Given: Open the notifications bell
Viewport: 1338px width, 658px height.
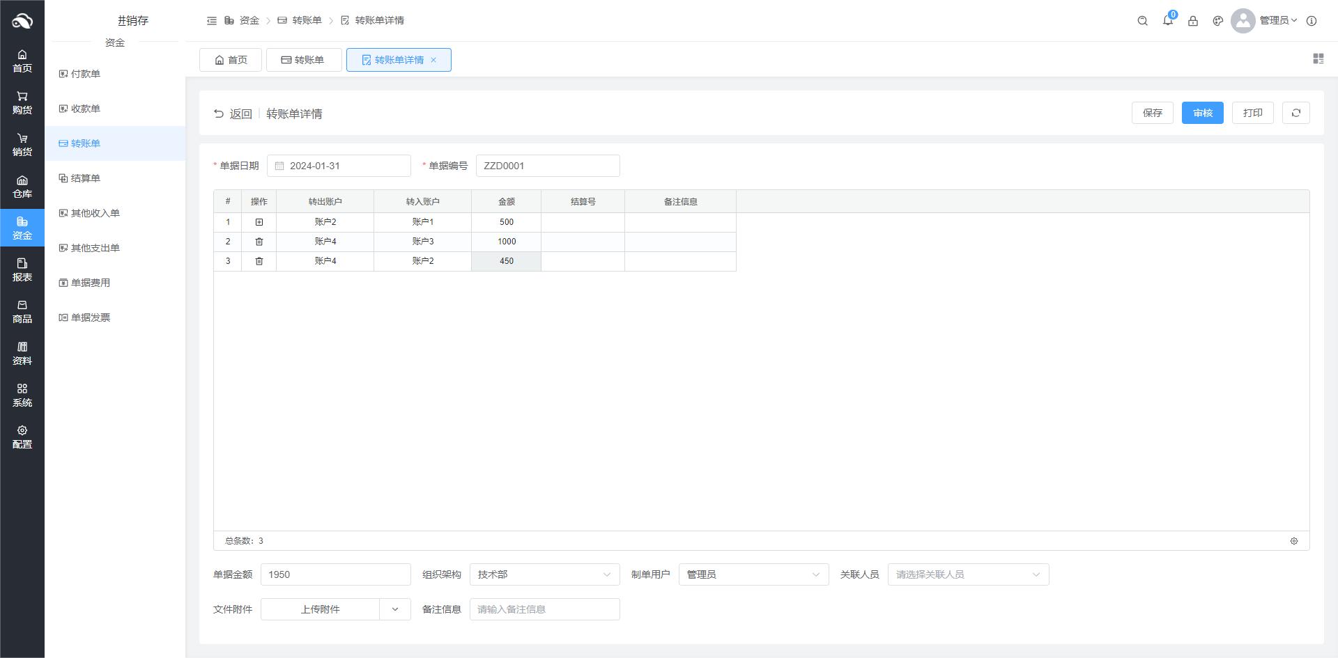Looking at the screenshot, I should (1167, 21).
